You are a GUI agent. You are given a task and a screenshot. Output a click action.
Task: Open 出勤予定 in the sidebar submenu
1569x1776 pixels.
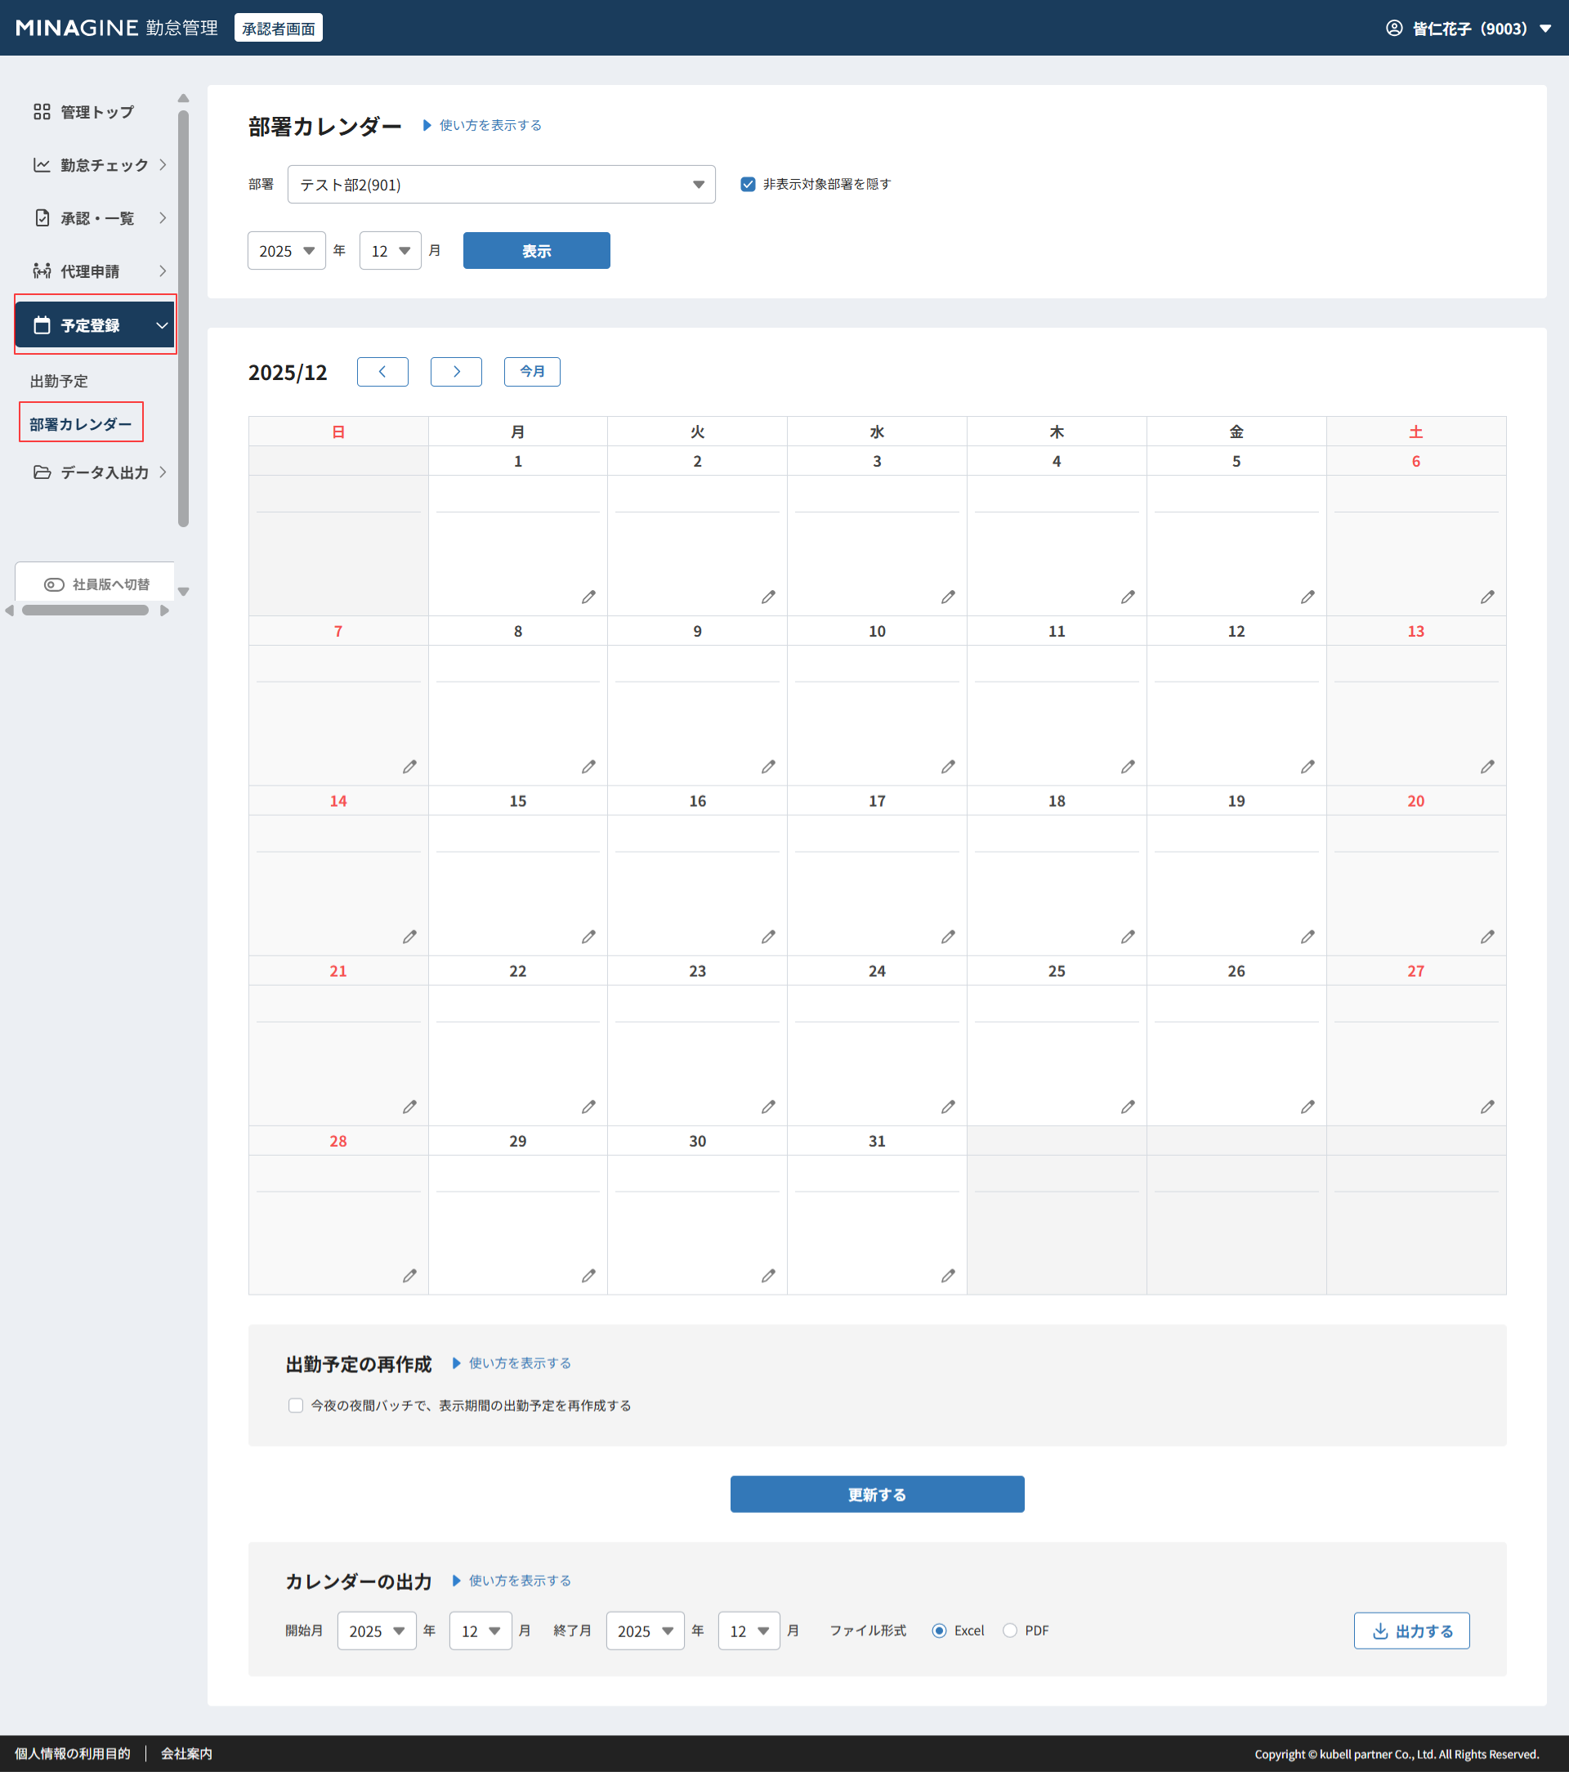pos(59,382)
